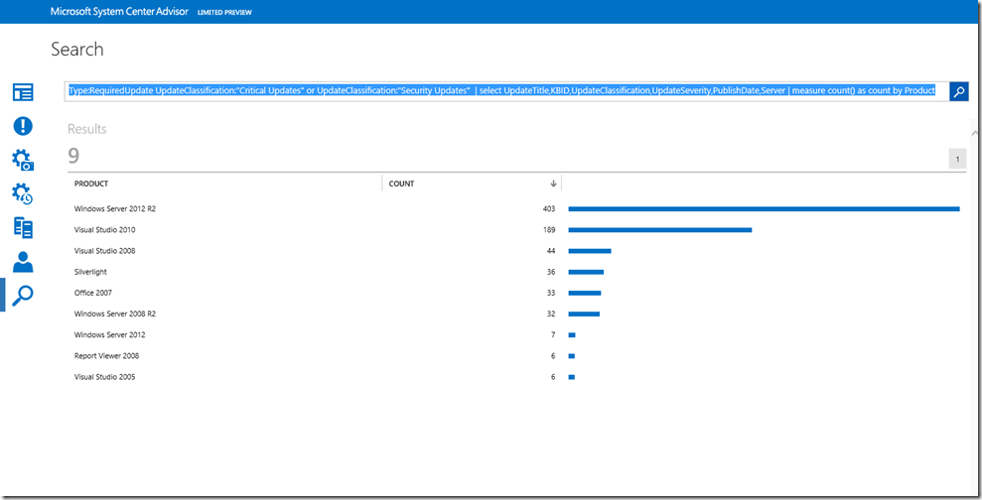The width and height of the screenshot is (982, 500).
Task: Open the account person icon
Action: point(22,262)
